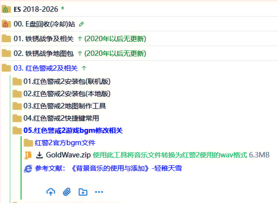The image size is (278, 203).
Task: Open the 红警2官方bgm文件 folder
Action: pos(65,143)
